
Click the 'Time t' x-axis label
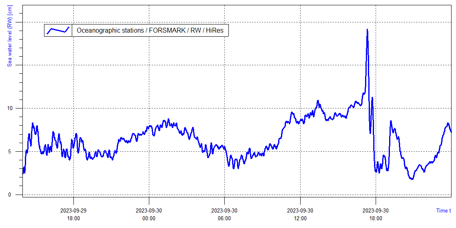443,211
